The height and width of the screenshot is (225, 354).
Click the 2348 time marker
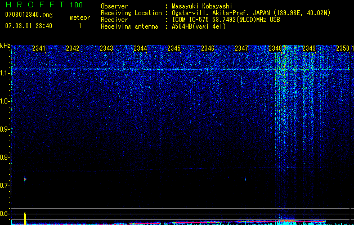tap(275, 48)
